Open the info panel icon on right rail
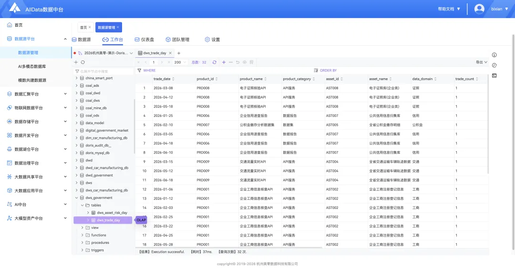Viewport: 515px width, 269px height. click(494, 55)
